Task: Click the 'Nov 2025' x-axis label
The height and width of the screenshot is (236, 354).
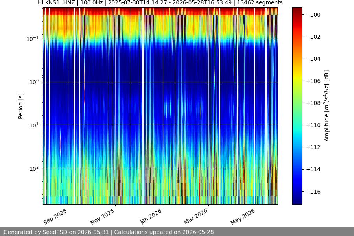Action: [x=103, y=216]
